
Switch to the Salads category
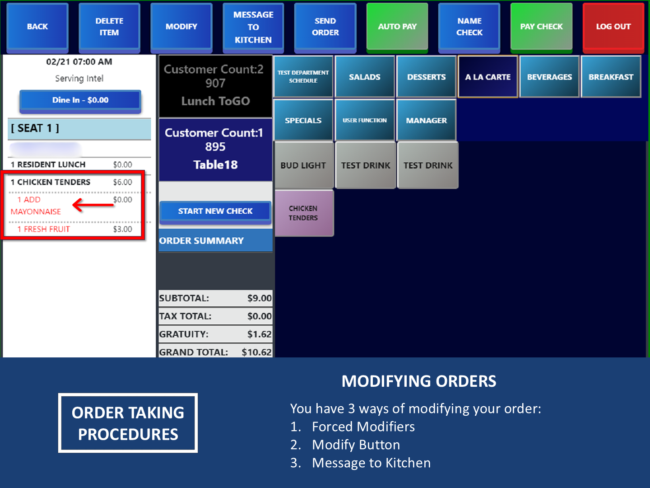[x=365, y=77]
